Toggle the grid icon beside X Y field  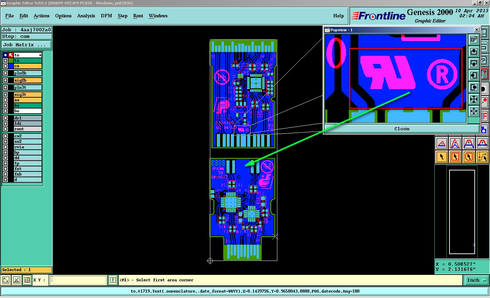pos(27,280)
